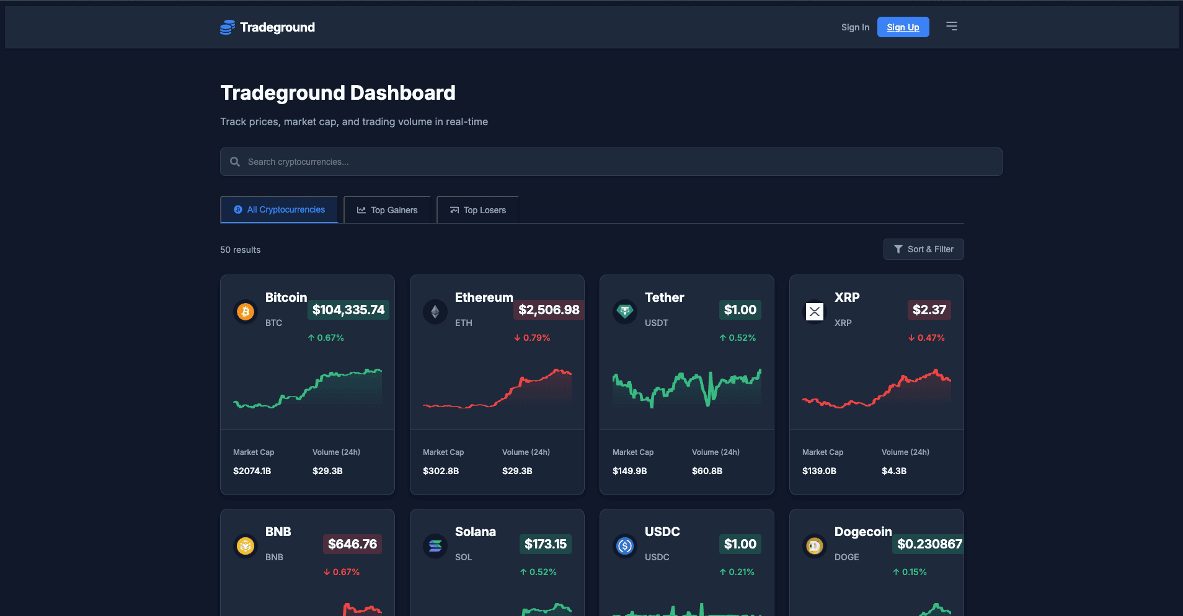Click Ethereum's 0.79% change indicator
Viewport: 1183px width, 616px height.
(532, 338)
